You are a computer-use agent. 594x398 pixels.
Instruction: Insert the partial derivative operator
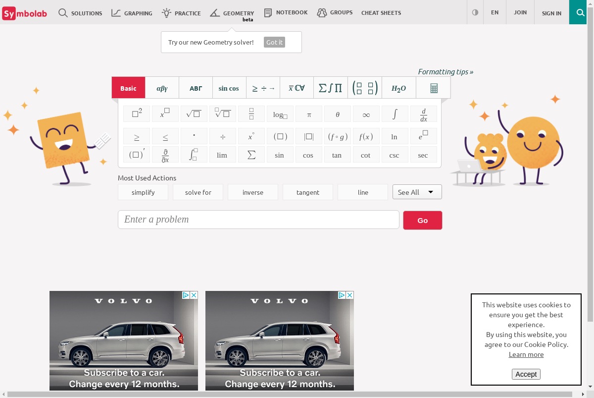click(165, 155)
